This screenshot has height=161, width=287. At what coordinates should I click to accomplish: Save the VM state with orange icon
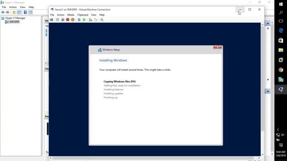pos(73,20)
